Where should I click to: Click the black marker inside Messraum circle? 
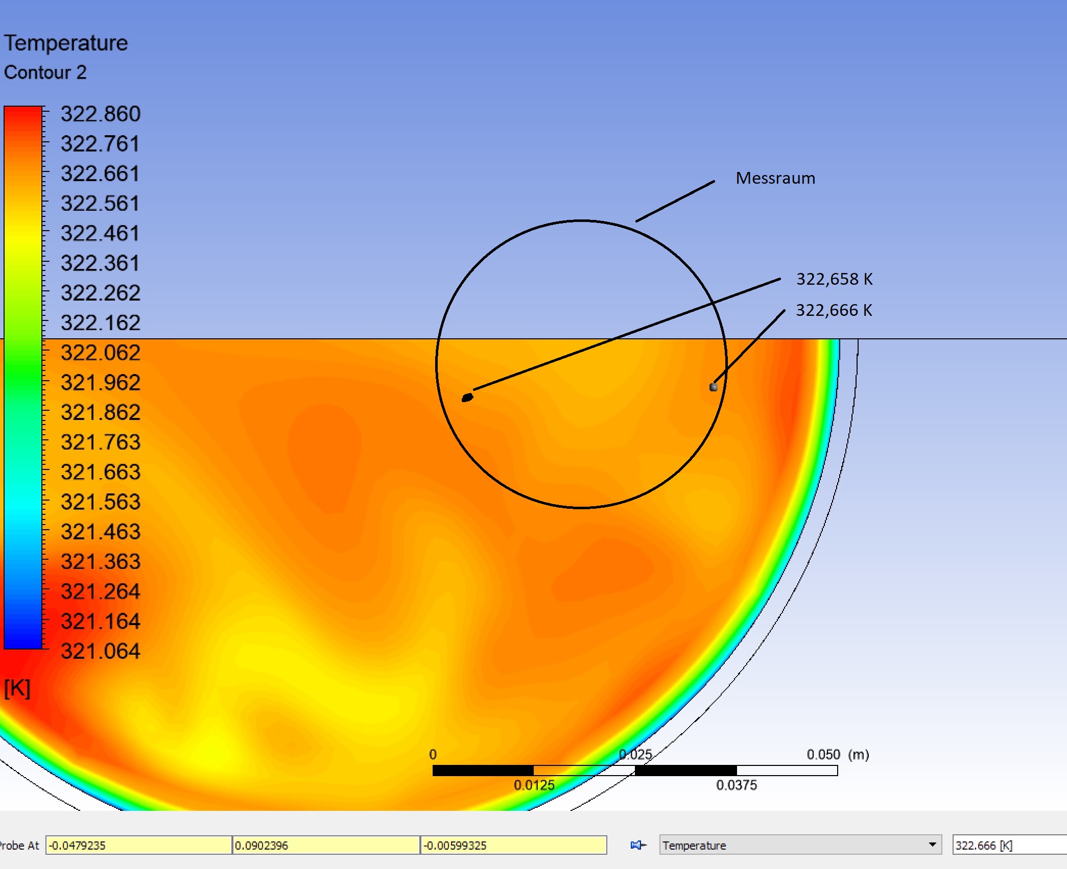467,398
